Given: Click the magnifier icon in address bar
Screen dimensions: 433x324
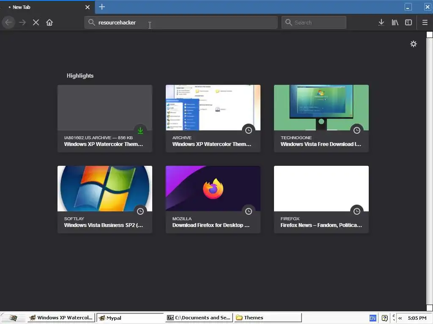Looking at the screenshot, I should 92,22.
